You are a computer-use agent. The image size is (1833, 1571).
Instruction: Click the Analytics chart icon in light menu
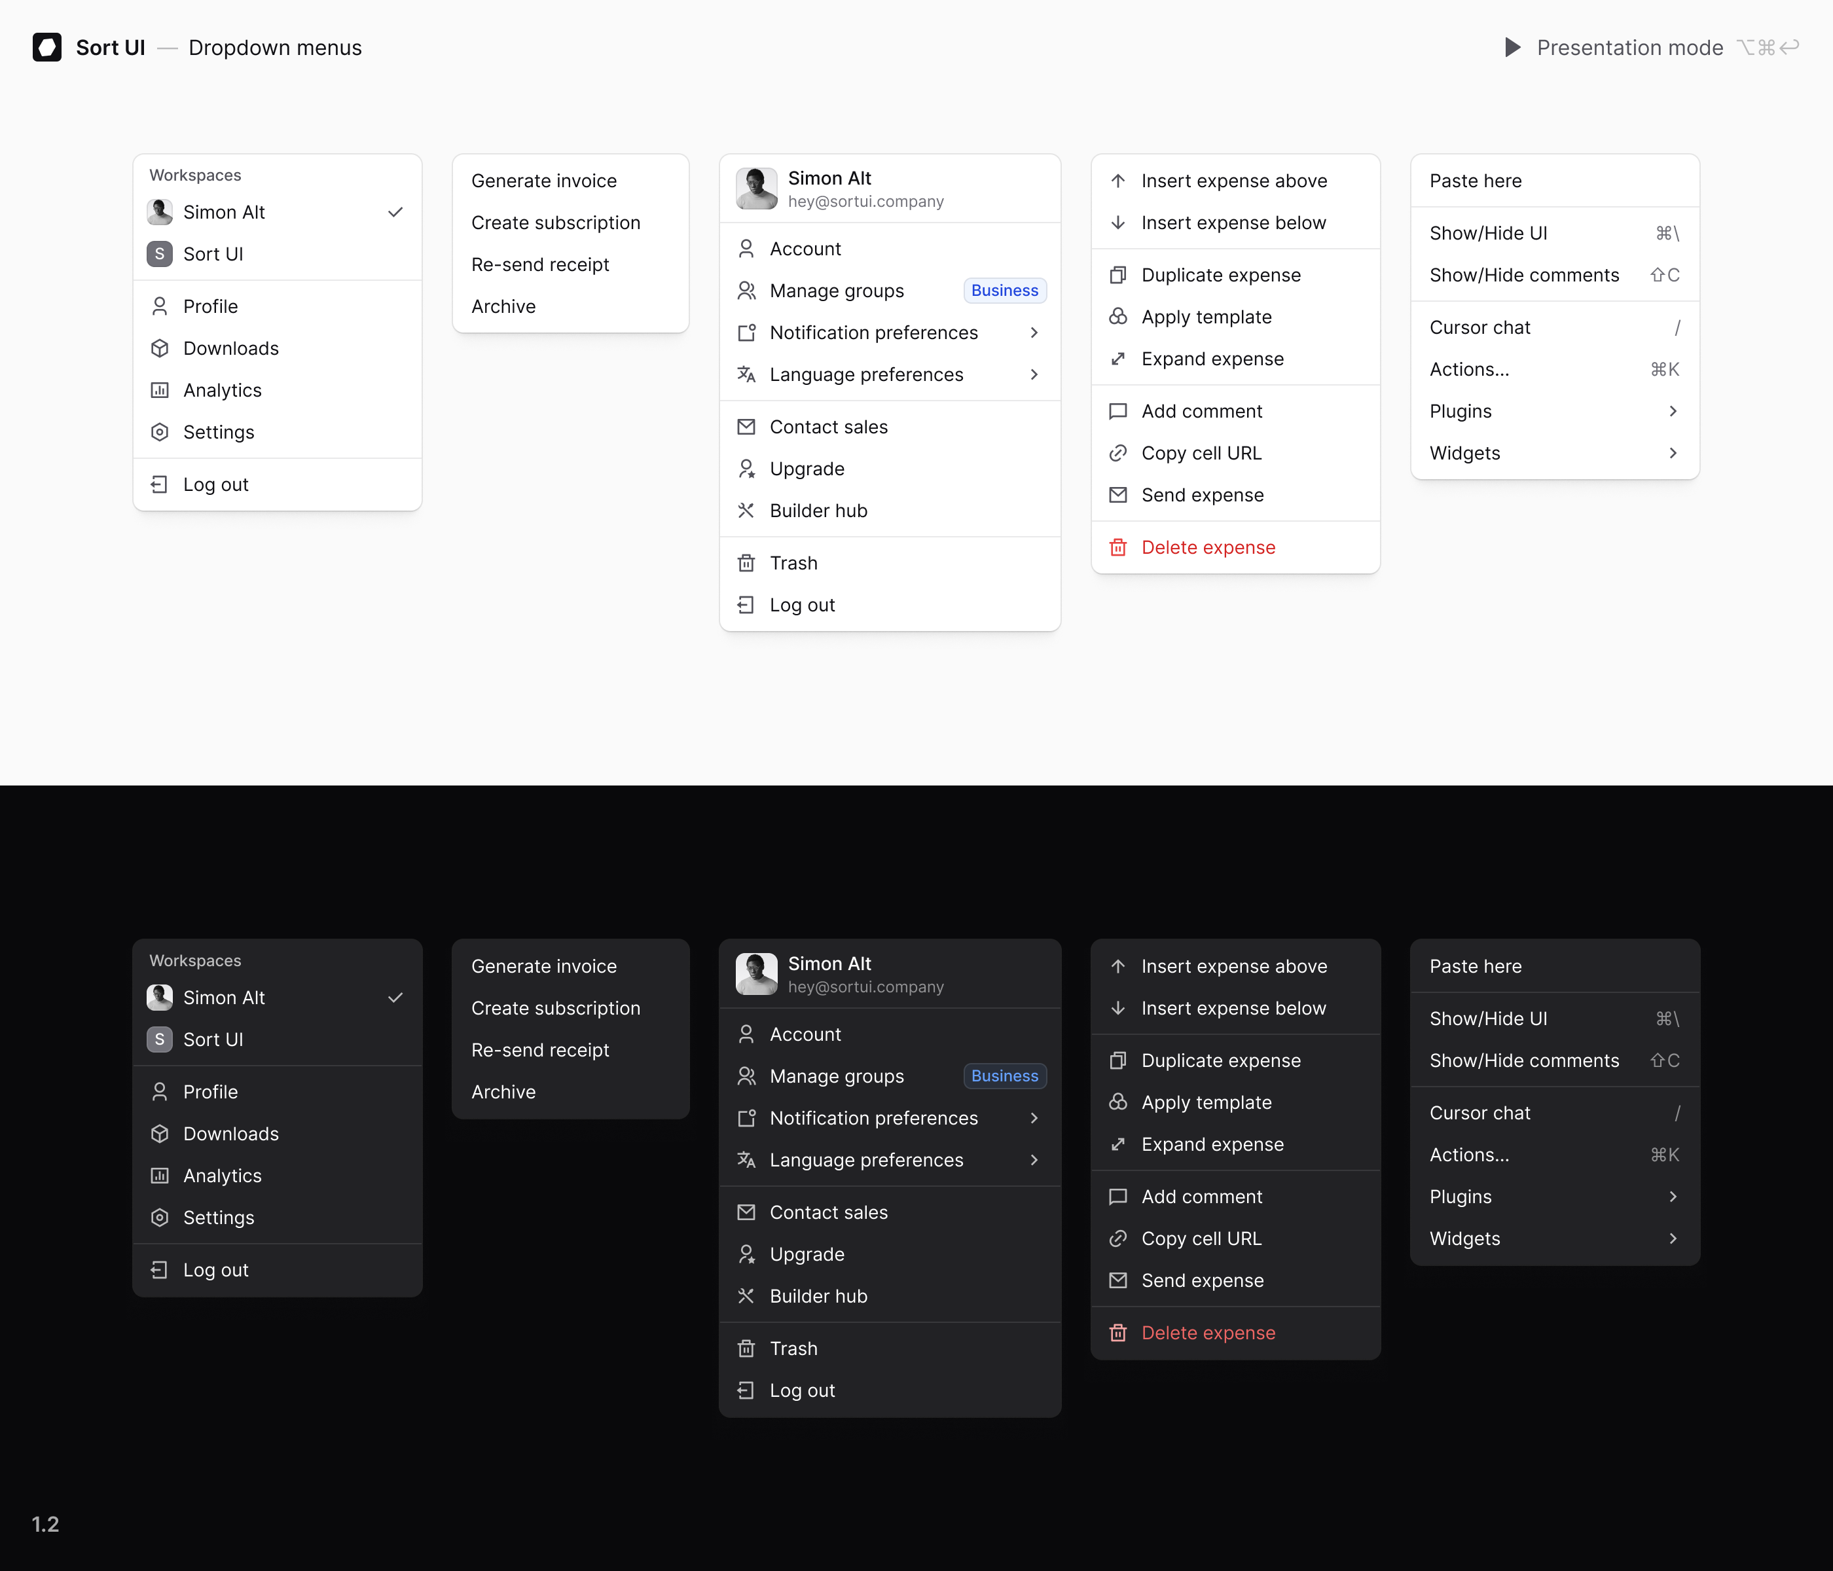(159, 389)
